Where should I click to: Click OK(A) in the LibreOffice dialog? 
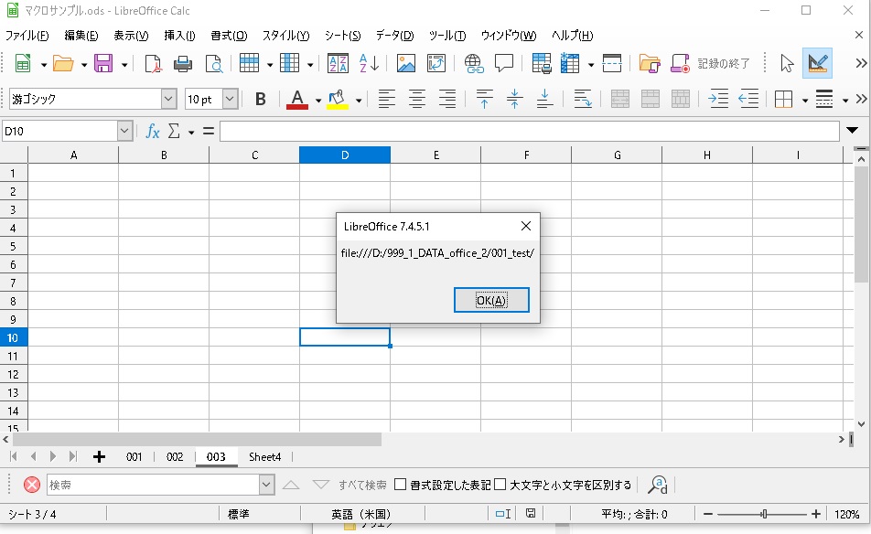click(x=491, y=300)
